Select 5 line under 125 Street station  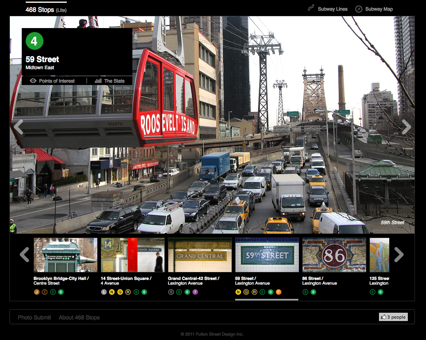pyautogui.click(x=373, y=292)
